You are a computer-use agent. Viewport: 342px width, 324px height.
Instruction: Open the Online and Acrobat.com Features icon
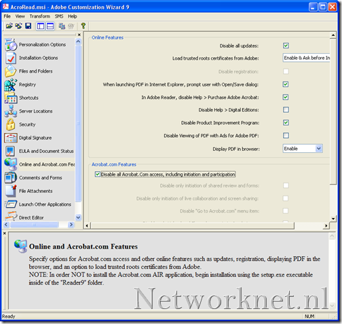click(x=11, y=164)
